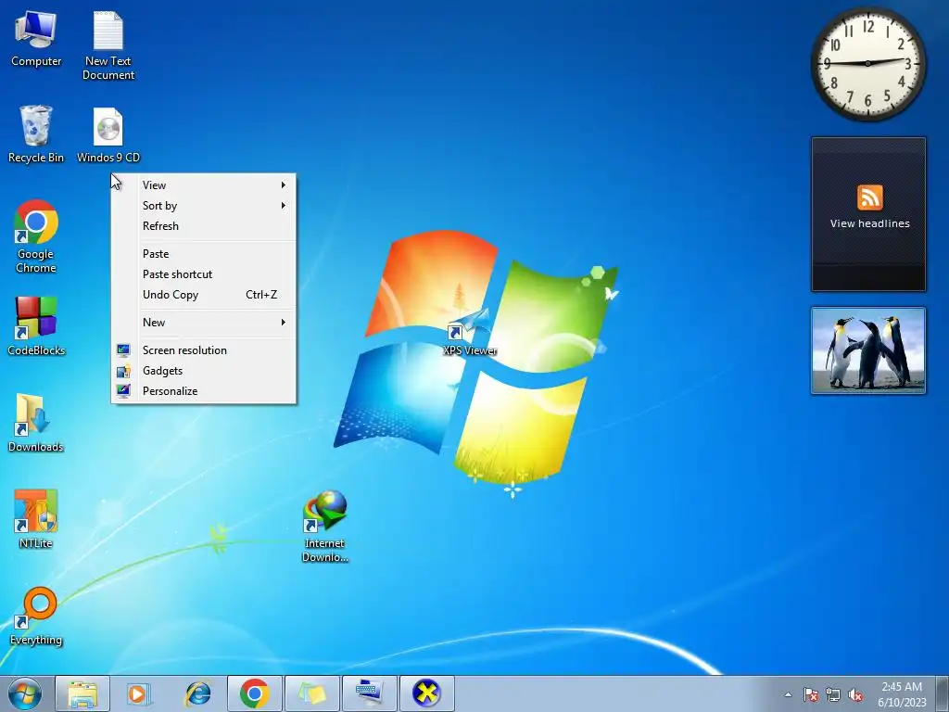This screenshot has width=949, height=712.
Task: Open Google Chrome from the taskbar
Action: (x=255, y=693)
